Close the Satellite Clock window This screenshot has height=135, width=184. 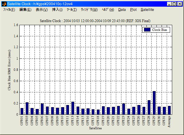[x=179, y=4]
